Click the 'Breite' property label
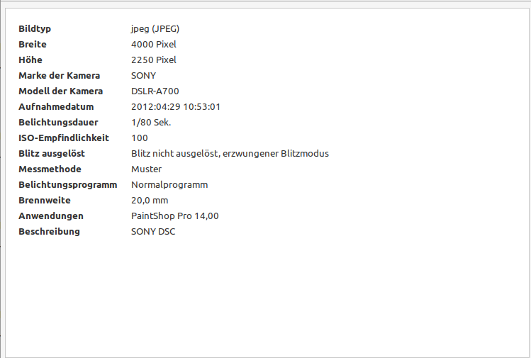 point(33,45)
